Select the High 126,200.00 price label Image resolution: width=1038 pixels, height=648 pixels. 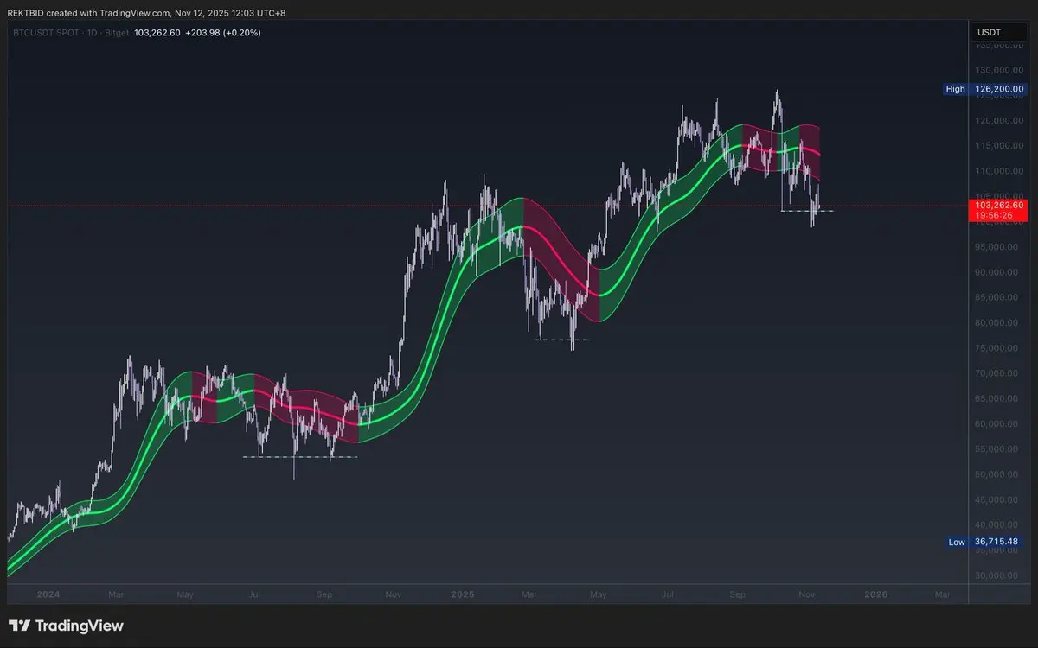point(985,89)
